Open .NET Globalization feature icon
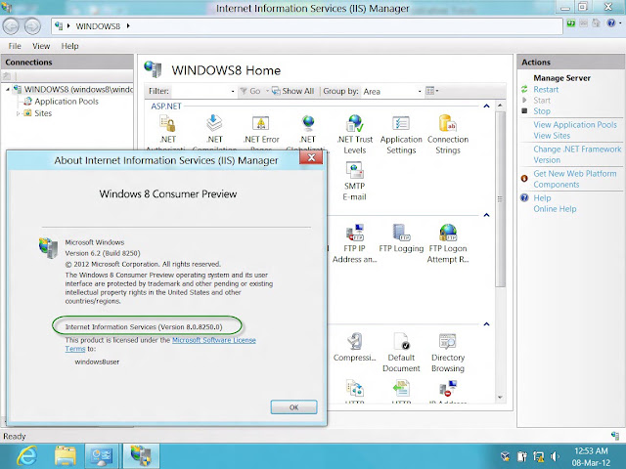 pyautogui.click(x=308, y=124)
